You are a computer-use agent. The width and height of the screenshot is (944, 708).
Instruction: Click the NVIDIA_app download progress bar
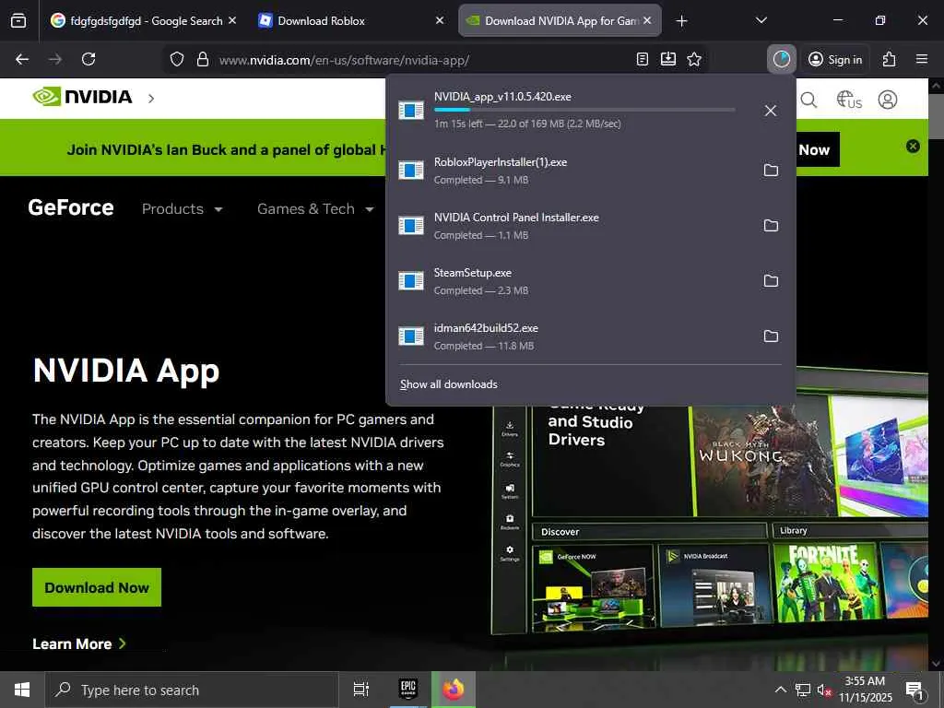[x=584, y=110]
